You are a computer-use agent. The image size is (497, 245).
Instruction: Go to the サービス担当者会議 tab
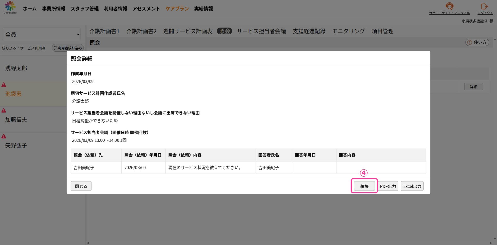[261, 31]
